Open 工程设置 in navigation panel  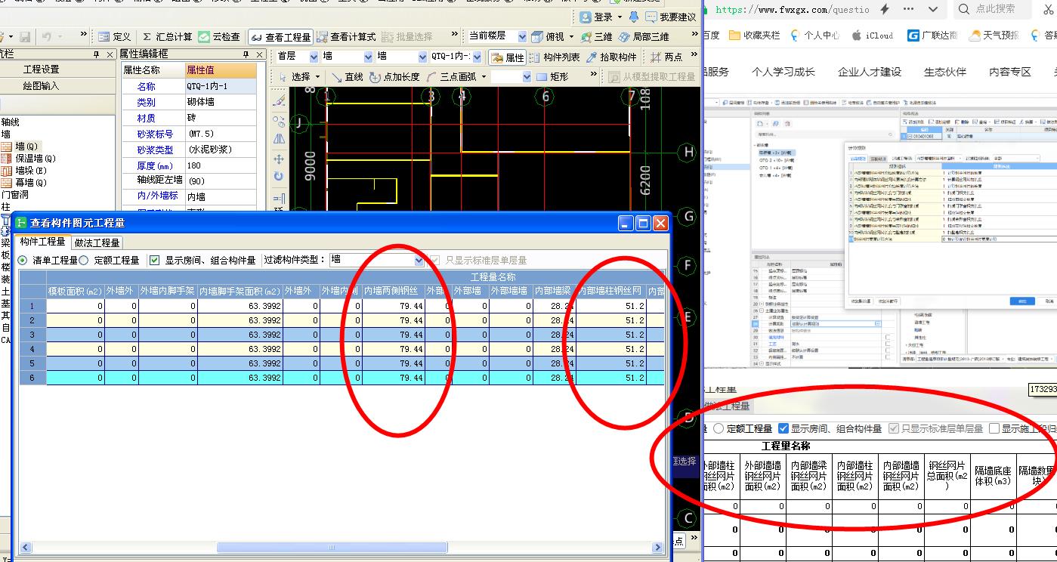42,69
